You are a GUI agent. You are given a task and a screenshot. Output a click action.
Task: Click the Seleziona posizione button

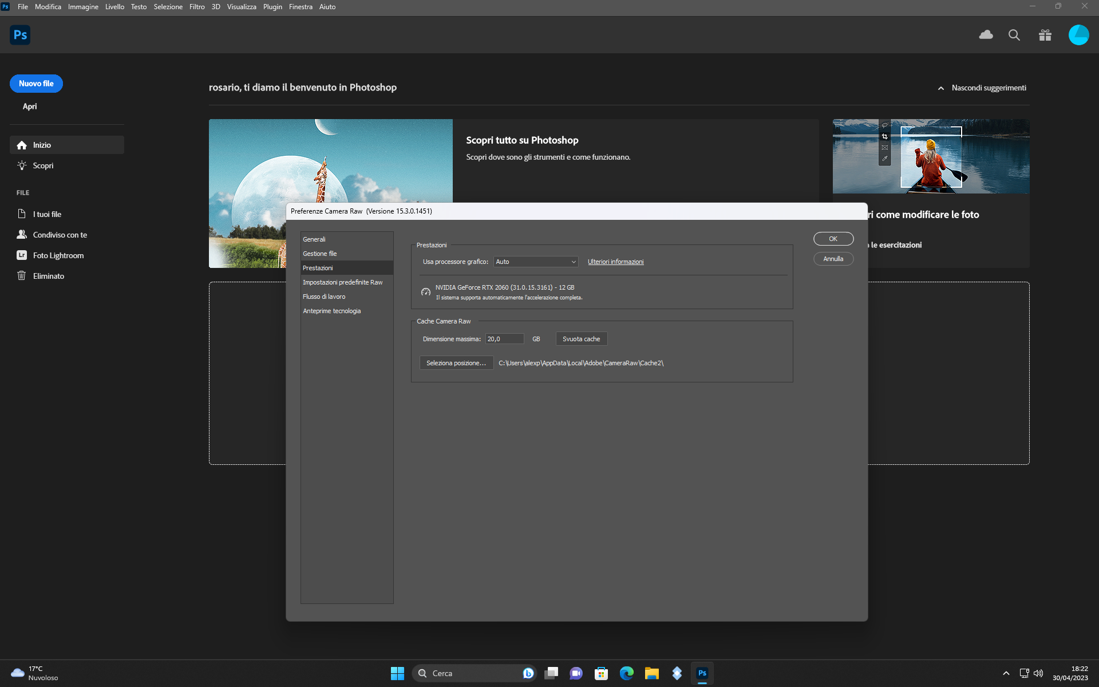[456, 363]
